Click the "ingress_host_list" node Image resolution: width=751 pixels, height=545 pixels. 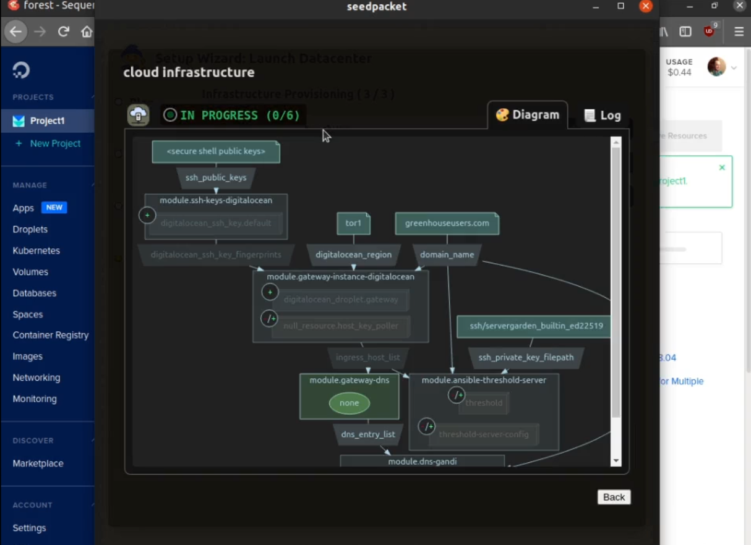click(x=368, y=357)
